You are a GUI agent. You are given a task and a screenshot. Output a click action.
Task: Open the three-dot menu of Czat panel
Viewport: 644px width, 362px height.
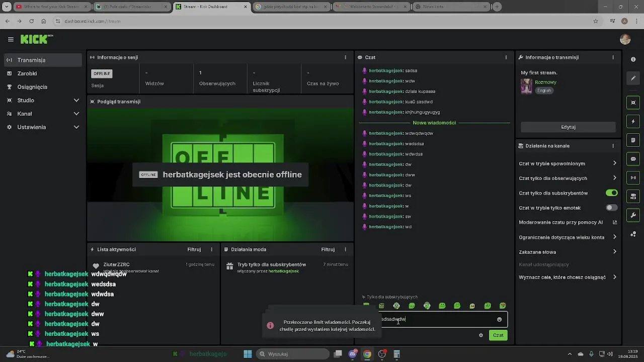tap(506, 57)
